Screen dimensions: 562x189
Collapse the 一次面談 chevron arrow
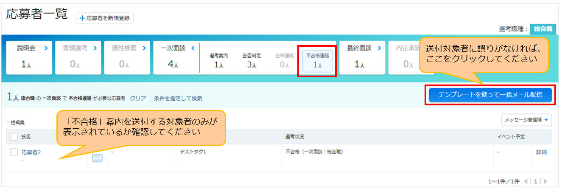pyautogui.click(x=193, y=48)
